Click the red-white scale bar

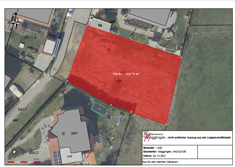22,162
